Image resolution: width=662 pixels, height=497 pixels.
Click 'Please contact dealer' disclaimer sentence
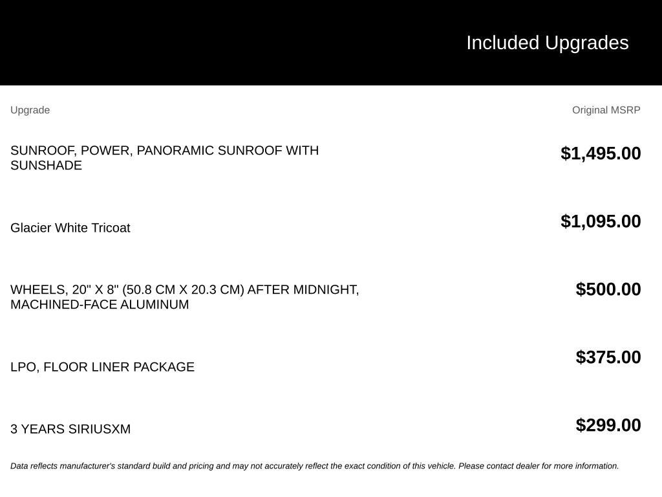[x=539, y=466]
